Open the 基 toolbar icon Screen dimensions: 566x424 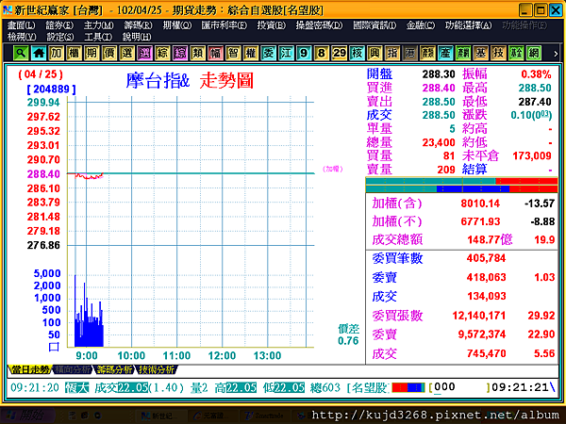(x=480, y=54)
